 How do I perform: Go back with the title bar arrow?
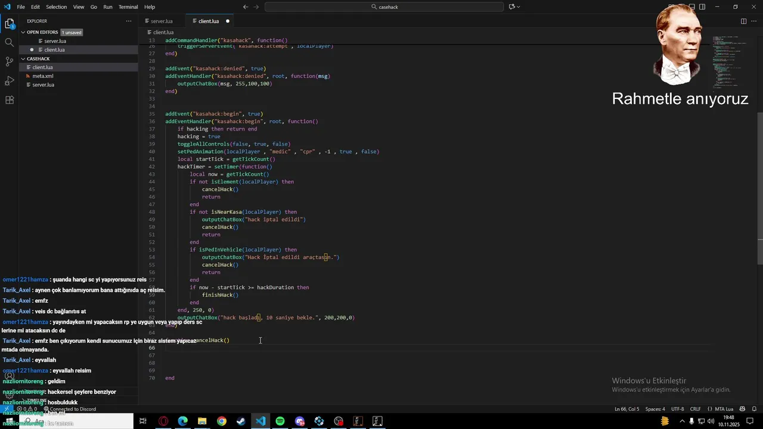point(246,7)
